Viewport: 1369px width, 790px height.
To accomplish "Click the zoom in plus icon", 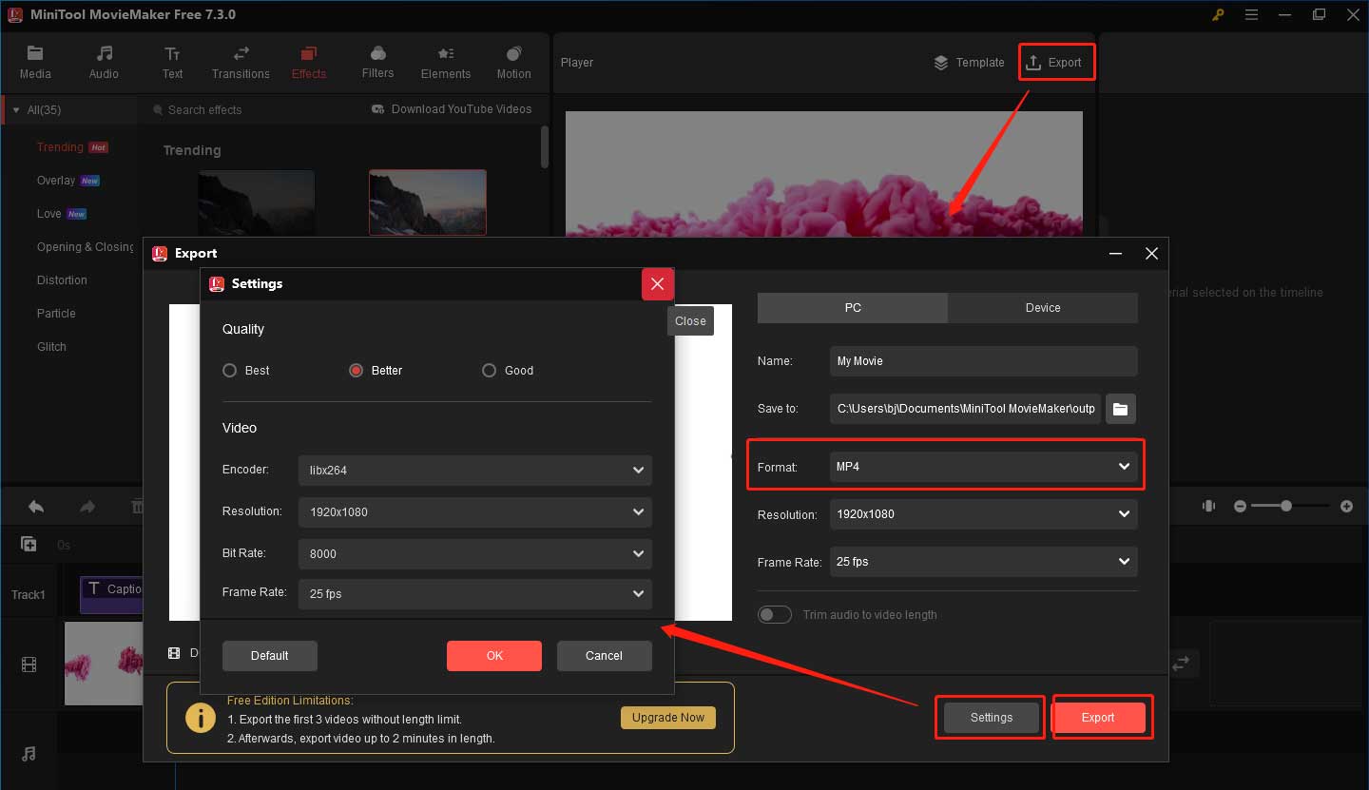I will [x=1346, y=507].
